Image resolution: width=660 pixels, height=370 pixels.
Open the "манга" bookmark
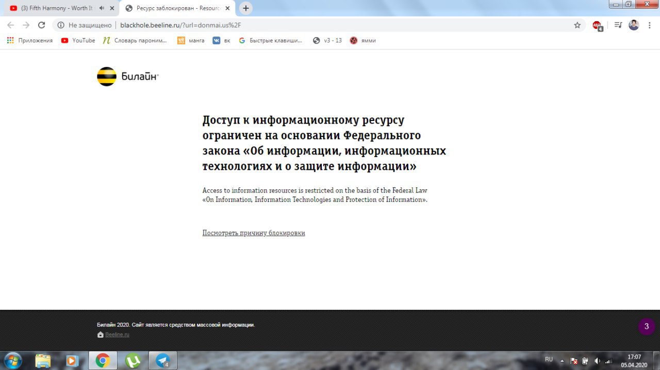pos(191,40)
